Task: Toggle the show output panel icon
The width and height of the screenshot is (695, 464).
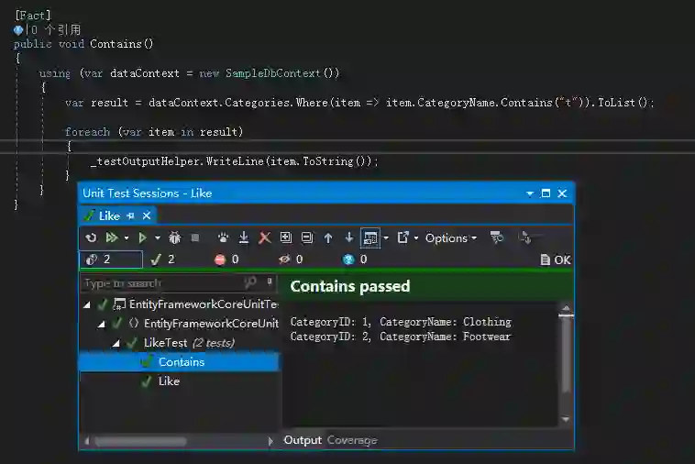Action: coord(370,238)
